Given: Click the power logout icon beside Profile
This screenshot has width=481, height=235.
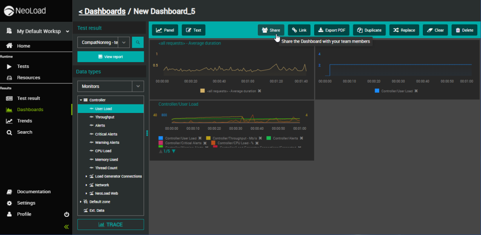Looking at the screenshot, I should tap(66, 214).
